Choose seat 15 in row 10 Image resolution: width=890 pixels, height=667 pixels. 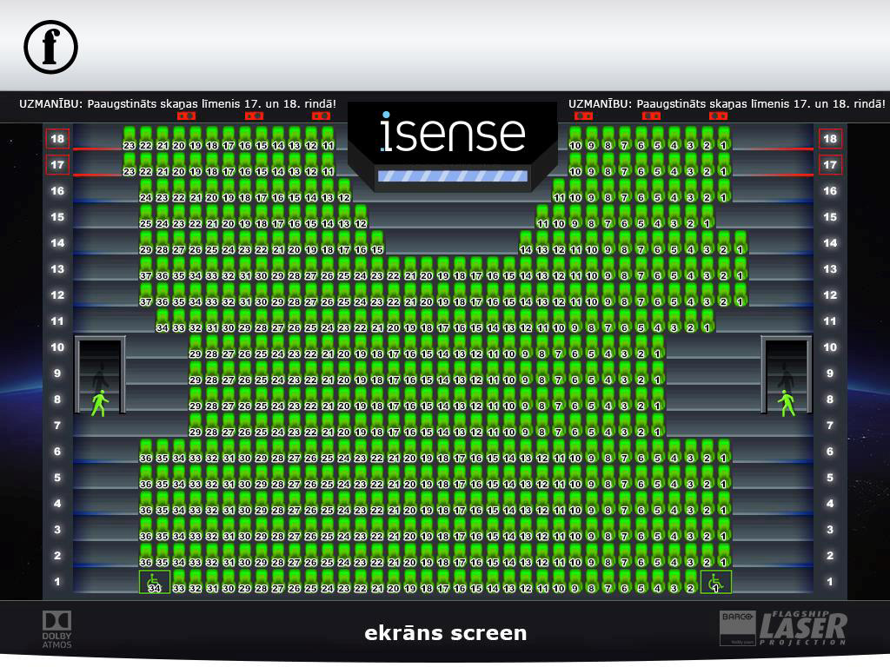(427, 349)
